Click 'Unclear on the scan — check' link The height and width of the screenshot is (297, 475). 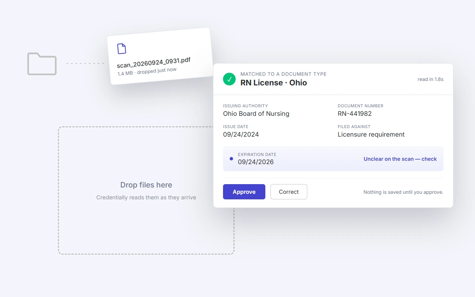(400, 159)
